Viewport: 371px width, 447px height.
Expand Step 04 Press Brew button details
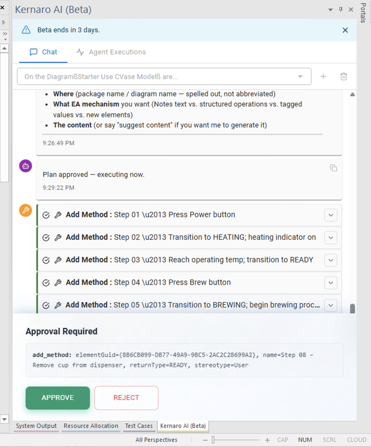click(x=331, y=283)
